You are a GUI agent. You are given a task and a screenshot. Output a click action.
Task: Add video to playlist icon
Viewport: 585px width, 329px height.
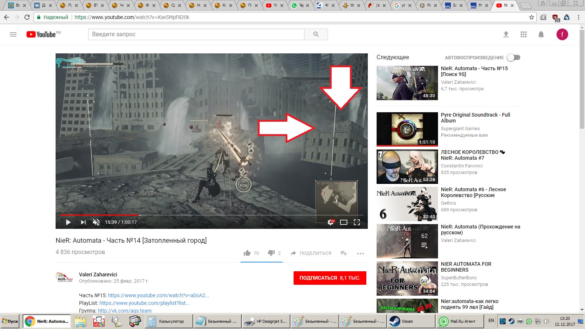[343, 253]
